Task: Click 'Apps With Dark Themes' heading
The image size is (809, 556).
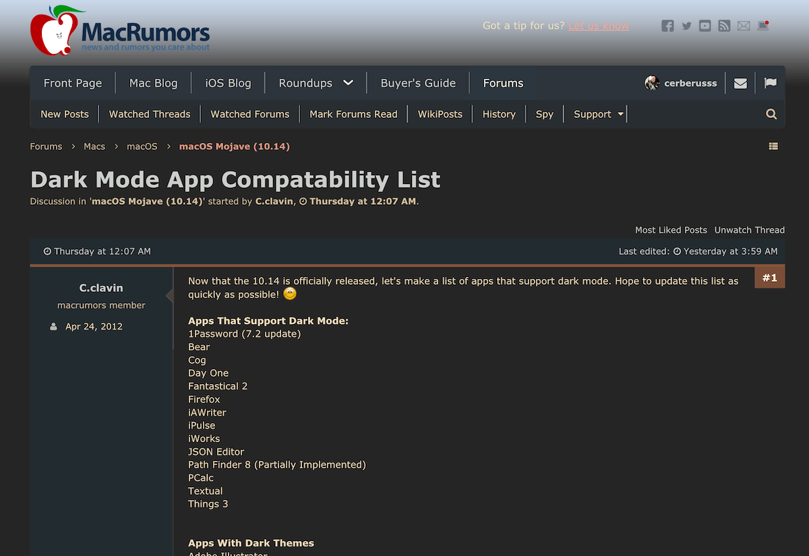Action: pos(251,543)
